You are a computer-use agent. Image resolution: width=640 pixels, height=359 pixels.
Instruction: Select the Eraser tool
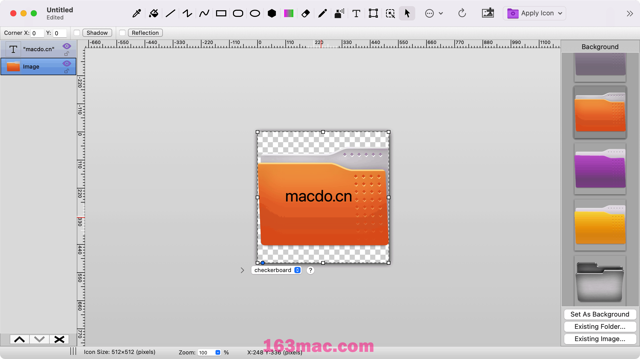pos(305,13)
